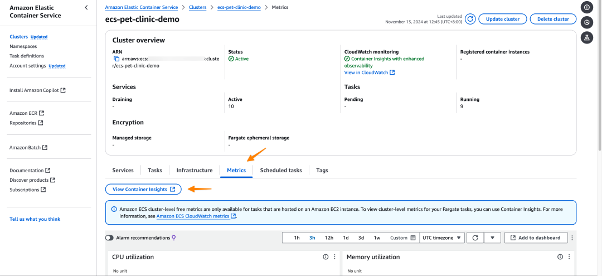Toggle Alarm recommendations switch
This screenshot has width=602, height=276.
click(x=109, y=238)
